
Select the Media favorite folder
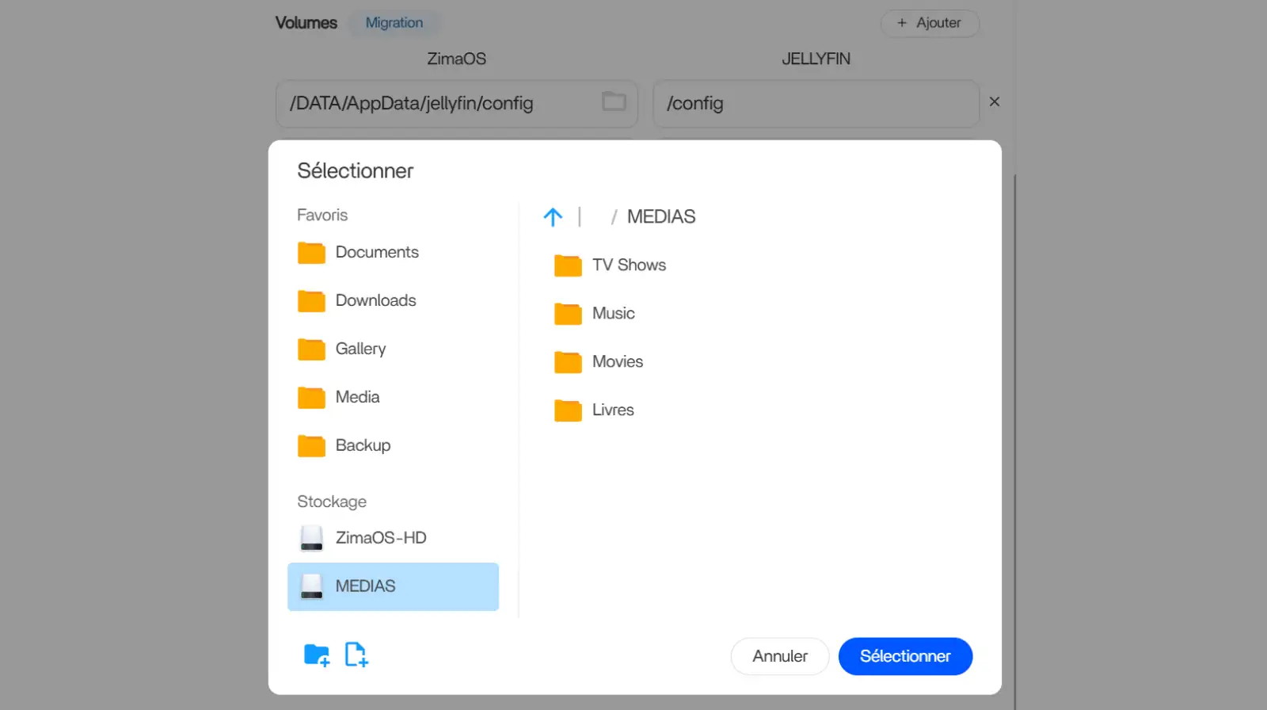pyautogui.click(x=356, y=398)
